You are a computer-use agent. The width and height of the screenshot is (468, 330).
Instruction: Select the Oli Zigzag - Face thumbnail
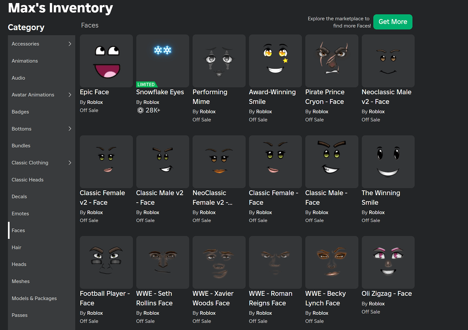[388, 262]
